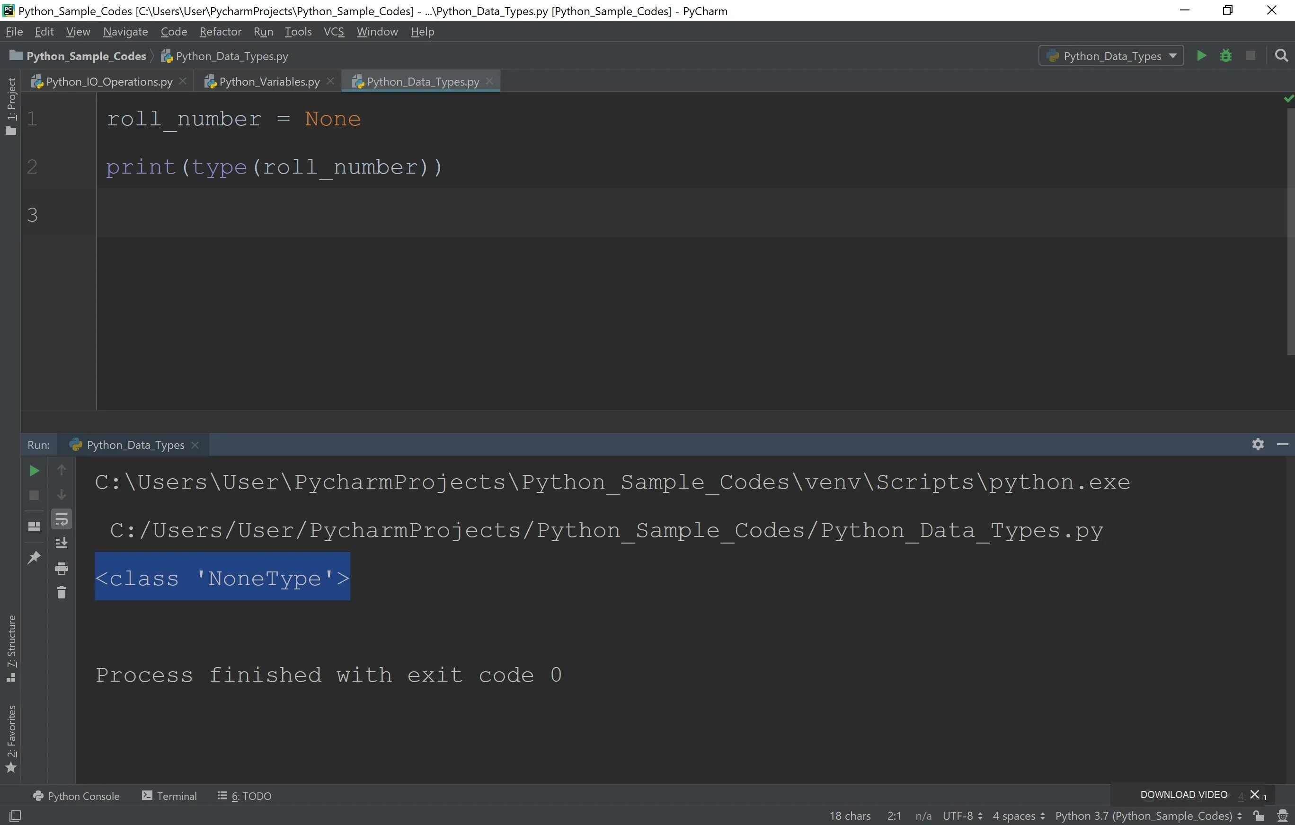Screen dimensions: 1295x825
Task: Click the Debug bug icon
Action: [x=1225, y=56]
